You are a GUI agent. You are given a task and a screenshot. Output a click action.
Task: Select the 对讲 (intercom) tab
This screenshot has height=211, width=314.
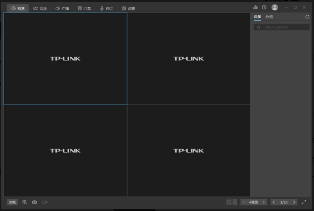[x=106, y=8]
